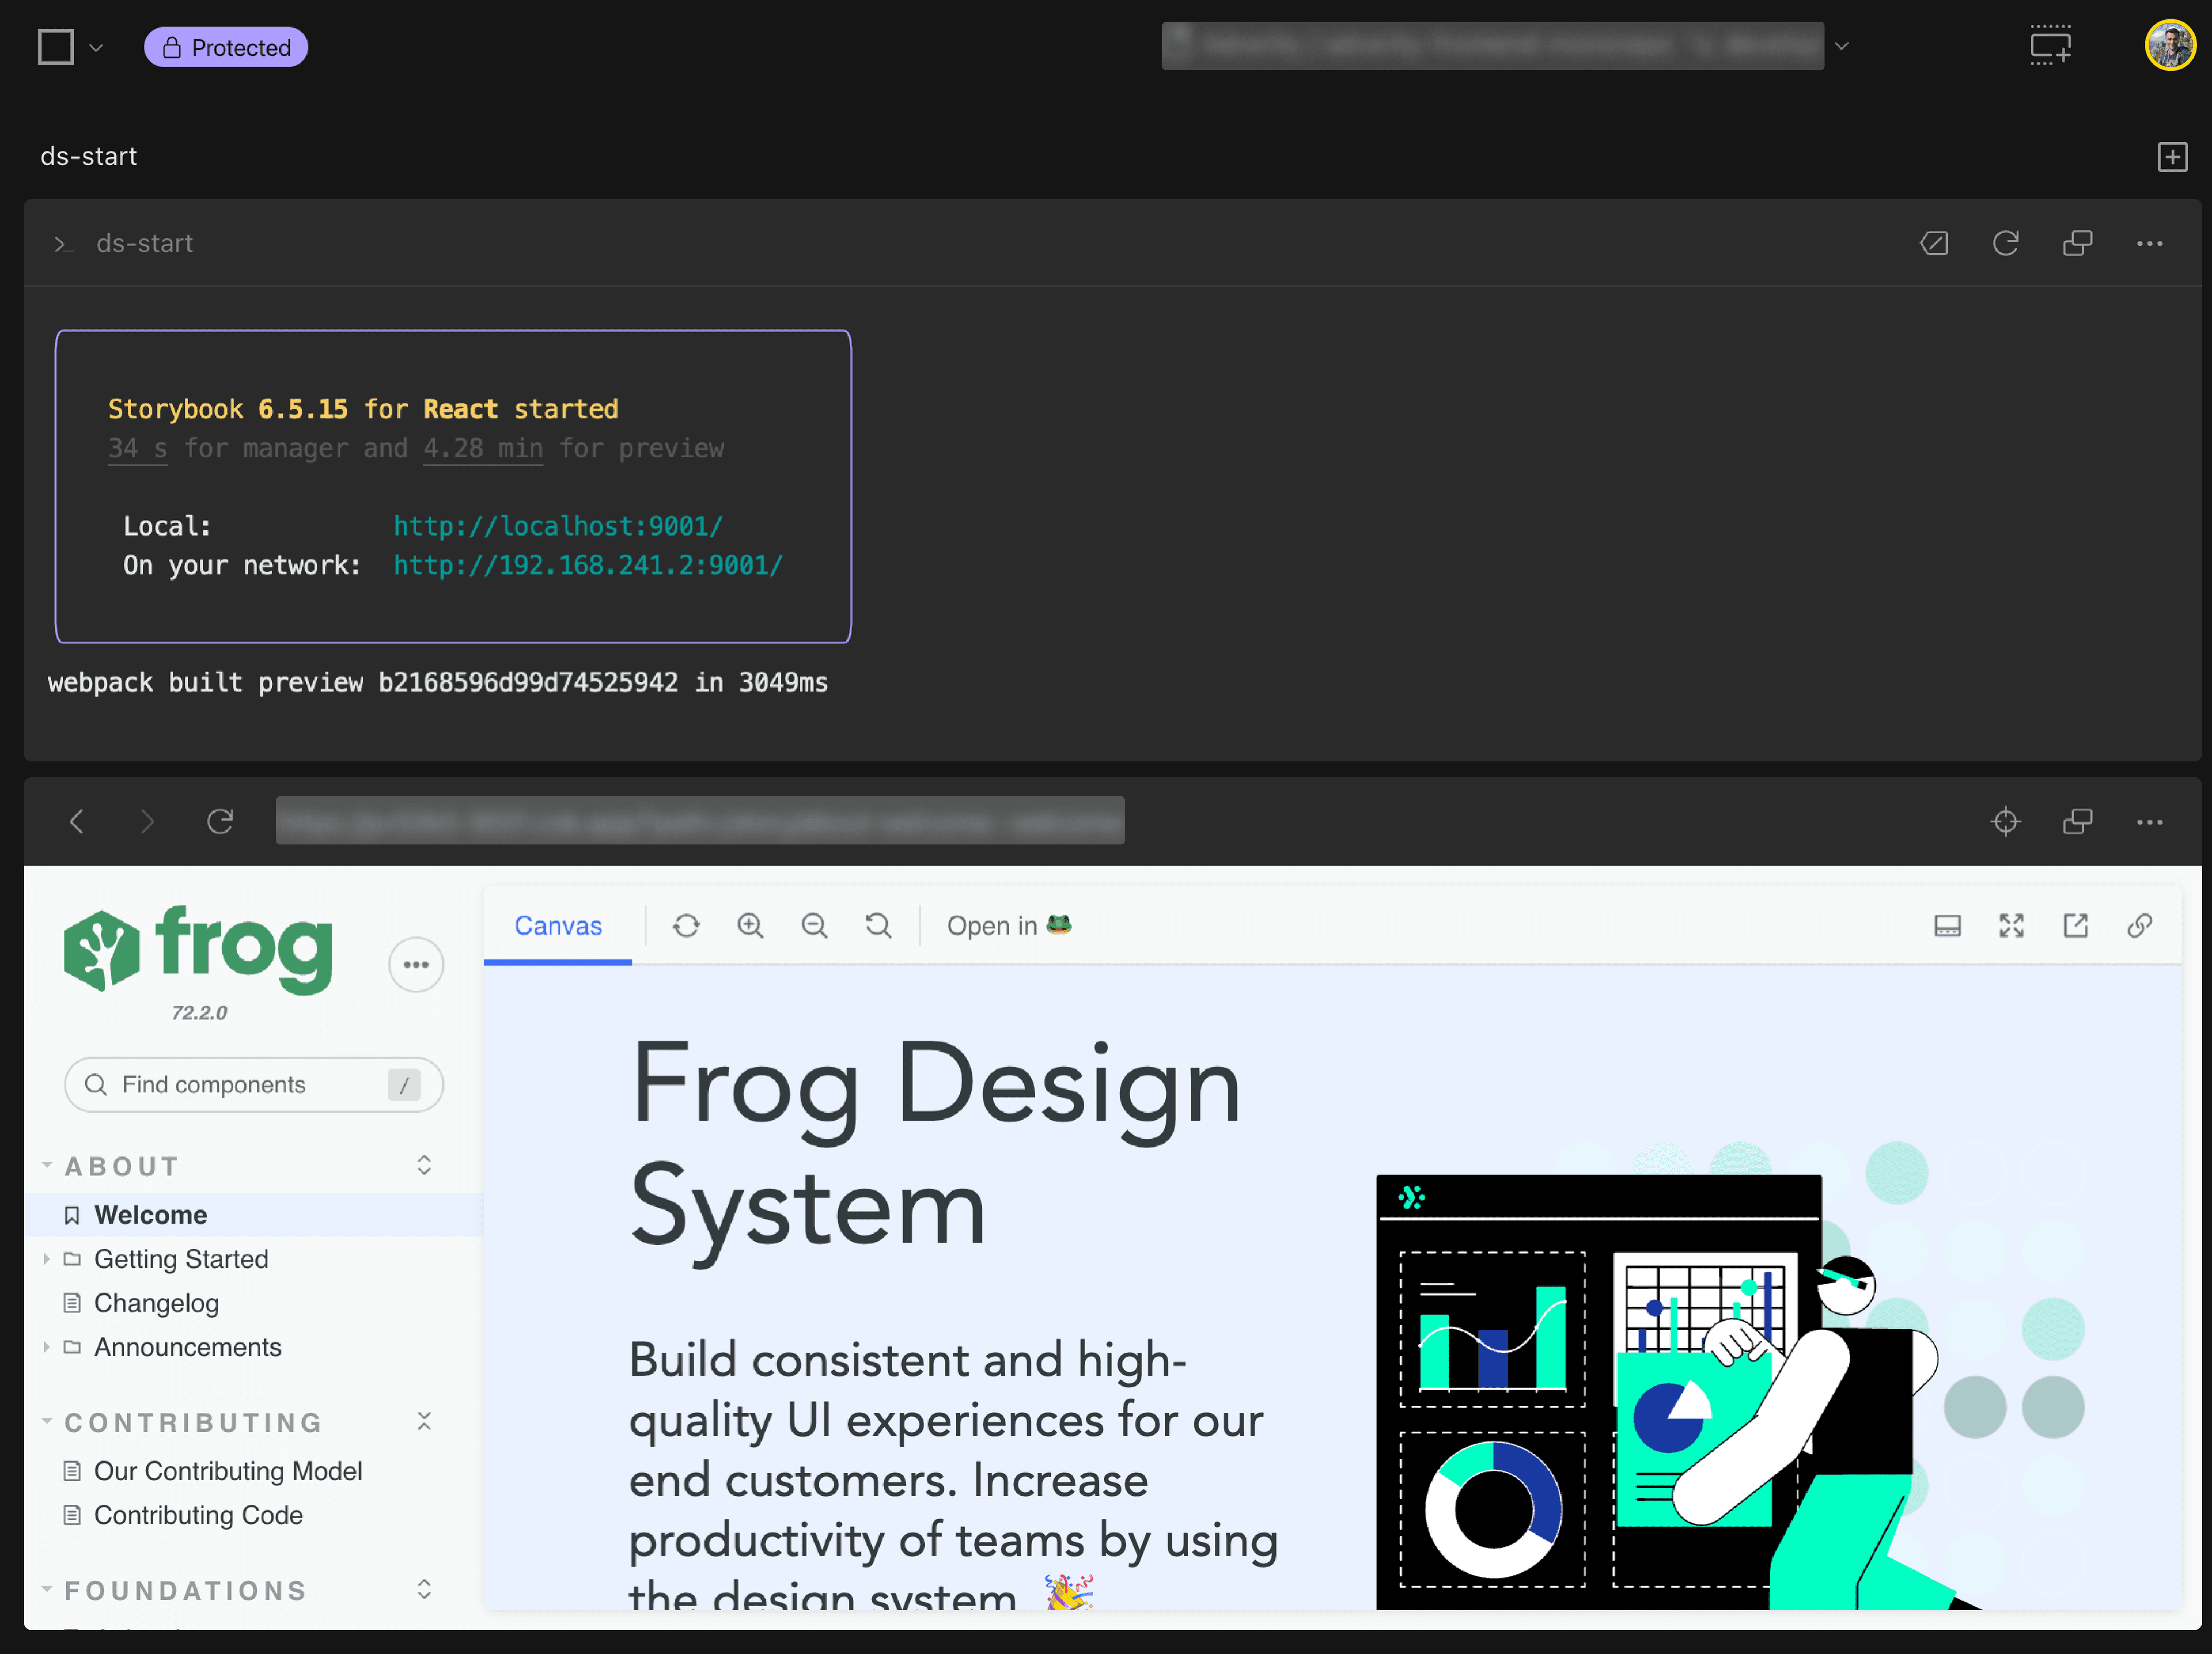Screen dimensions: 2212x1654
Task: Open the localhost:9001 link
Action: tap(557, 525)
